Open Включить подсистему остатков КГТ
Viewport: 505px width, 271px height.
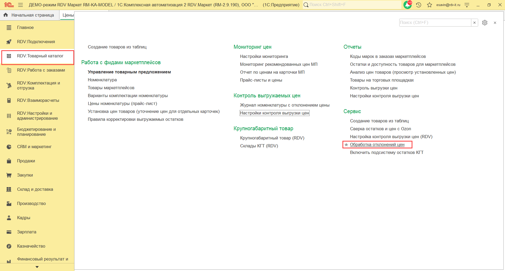tap(387, 153)
